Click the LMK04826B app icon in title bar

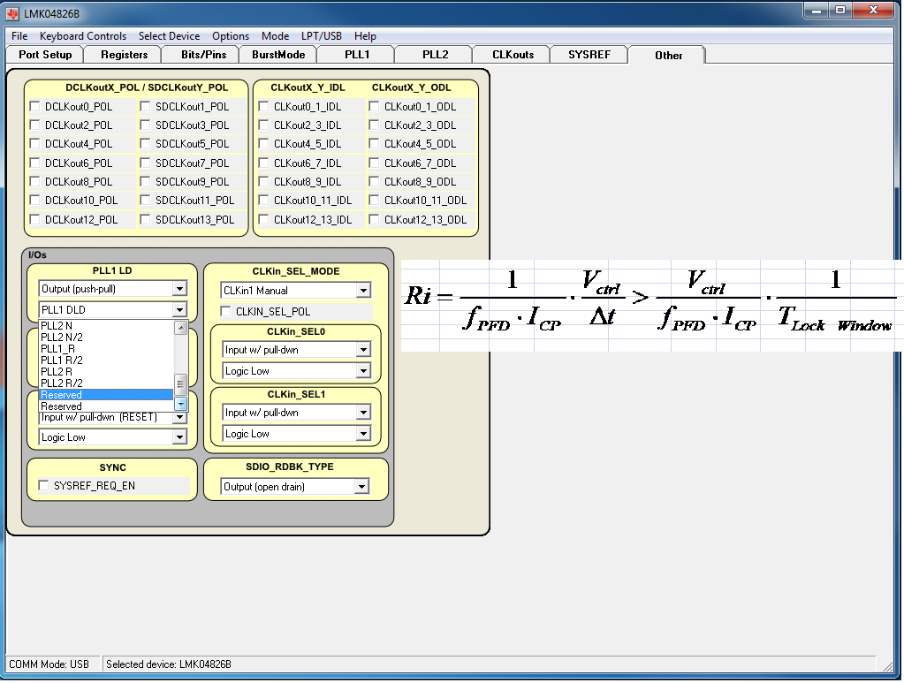[x=12, y=13]
